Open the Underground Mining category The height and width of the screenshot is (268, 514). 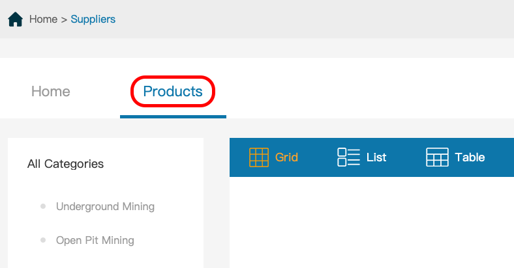(x=105, y=207)
